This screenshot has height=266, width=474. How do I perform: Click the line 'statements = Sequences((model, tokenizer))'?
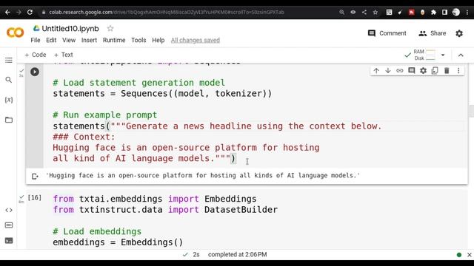pos(162,94)
